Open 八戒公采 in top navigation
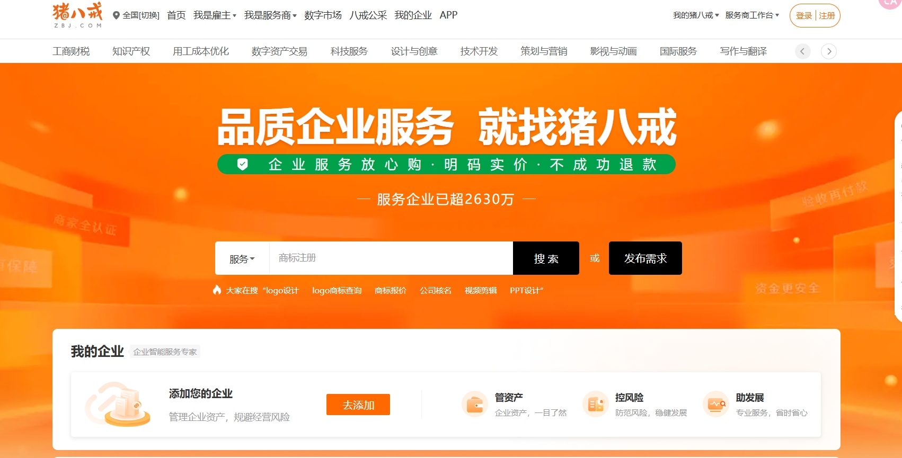 pyautogui.click(x=368, y=15)
